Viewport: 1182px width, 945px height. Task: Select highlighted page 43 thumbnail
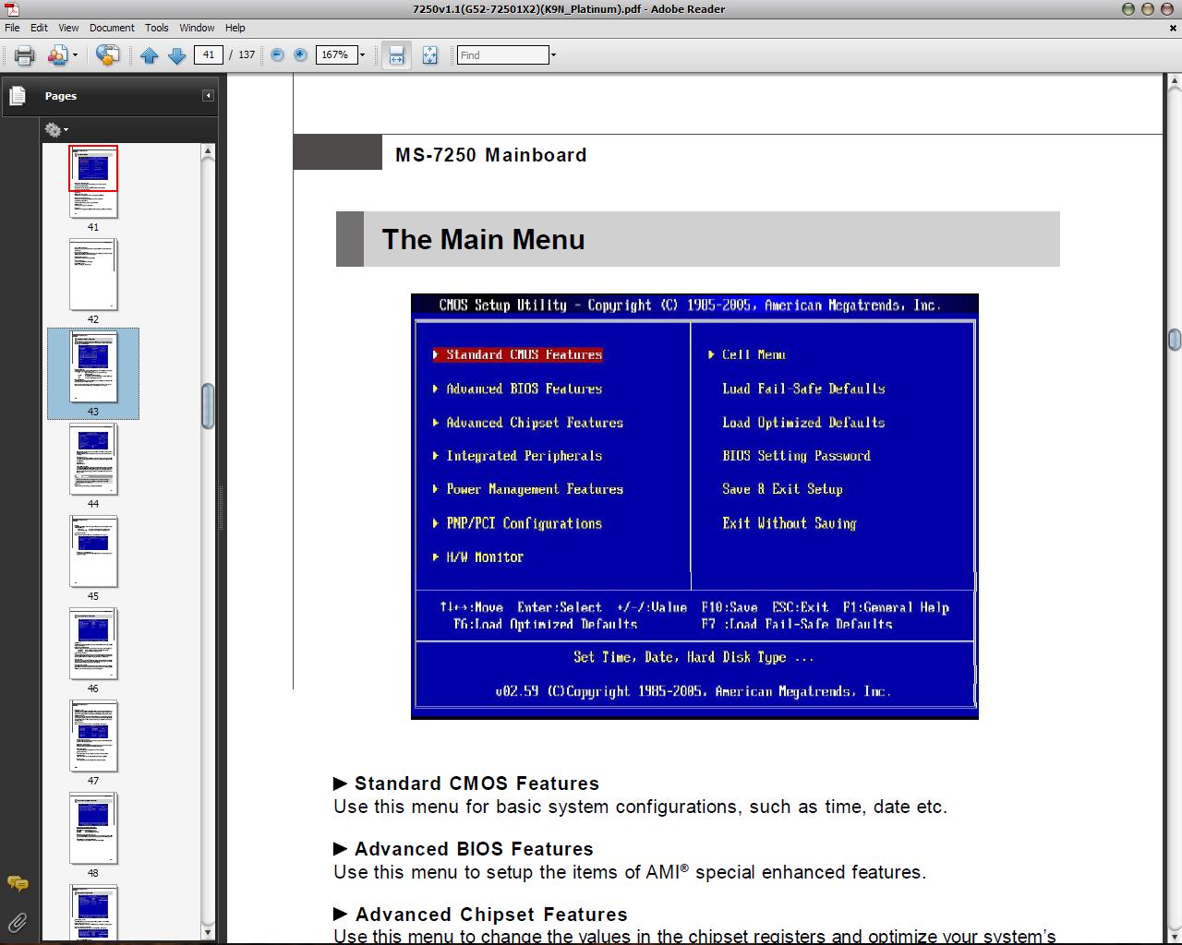[93, 367]
